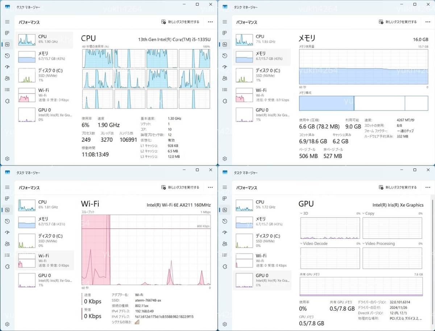Viewport: 435px width, 331px height.
Task: Click Processes icon in the memory window sidebar
Action: coord(224,33)
